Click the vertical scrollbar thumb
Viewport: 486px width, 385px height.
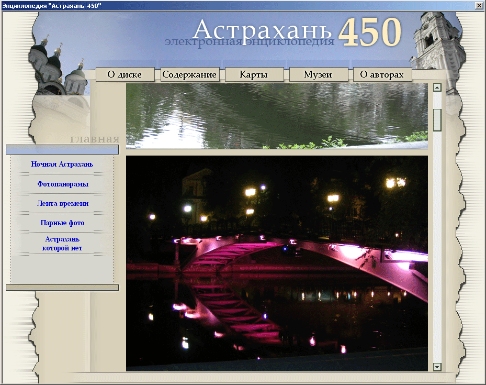pos(437,120)
